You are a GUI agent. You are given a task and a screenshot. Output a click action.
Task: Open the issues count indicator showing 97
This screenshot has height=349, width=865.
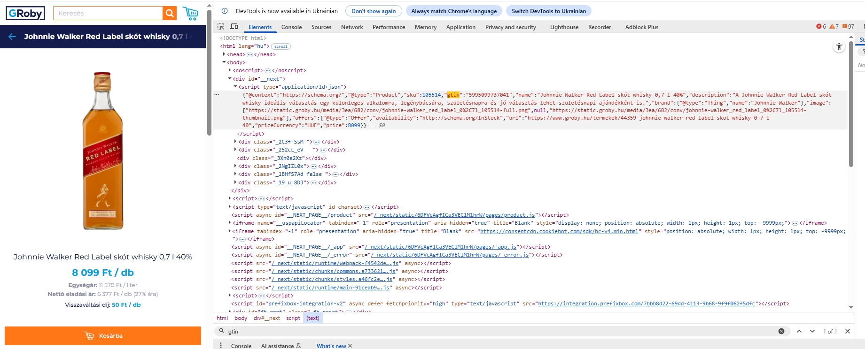[x=849, y=27]
